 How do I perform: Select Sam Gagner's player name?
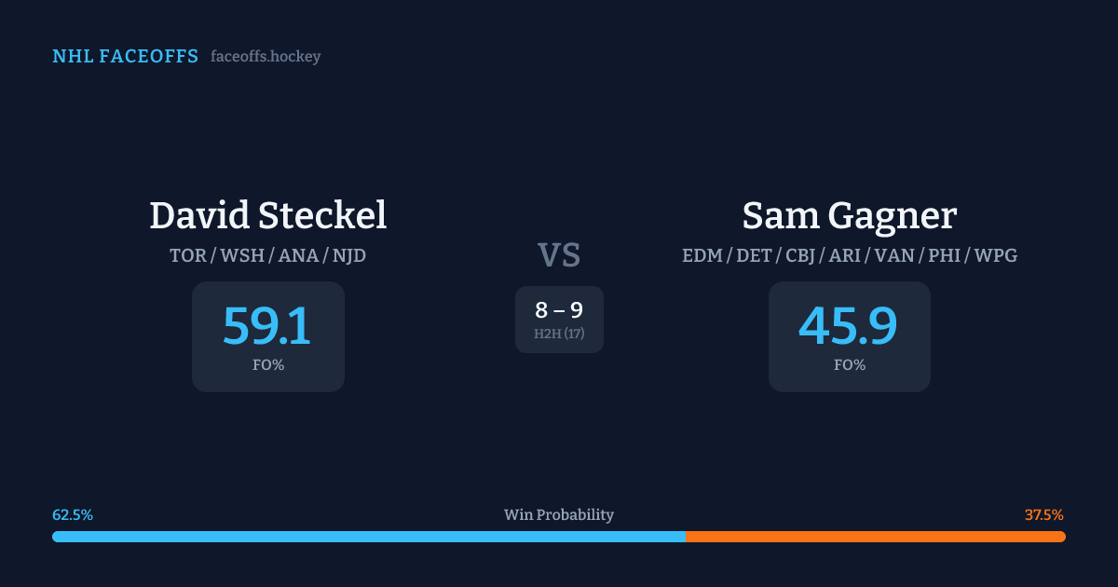[849, 215]
